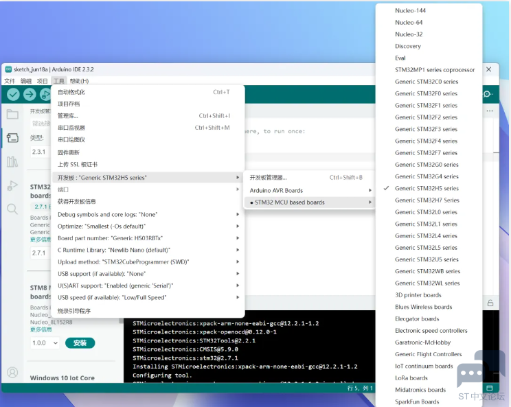Select STM32MP1 series coprocessor
The height and width of the screenshot is (407, 511).
coord(429,70)
